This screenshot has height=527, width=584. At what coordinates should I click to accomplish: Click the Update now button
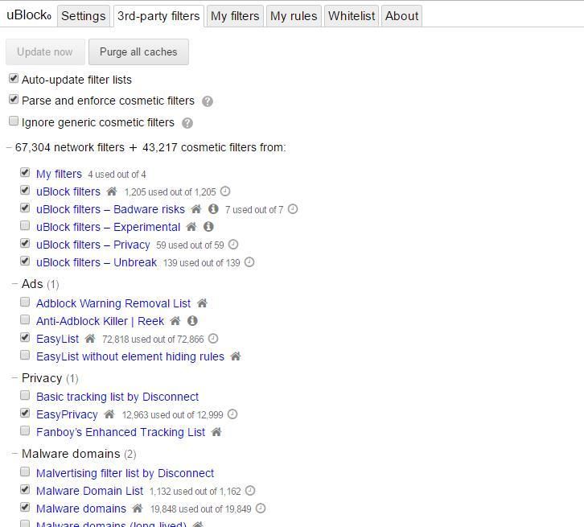[45, 51]
